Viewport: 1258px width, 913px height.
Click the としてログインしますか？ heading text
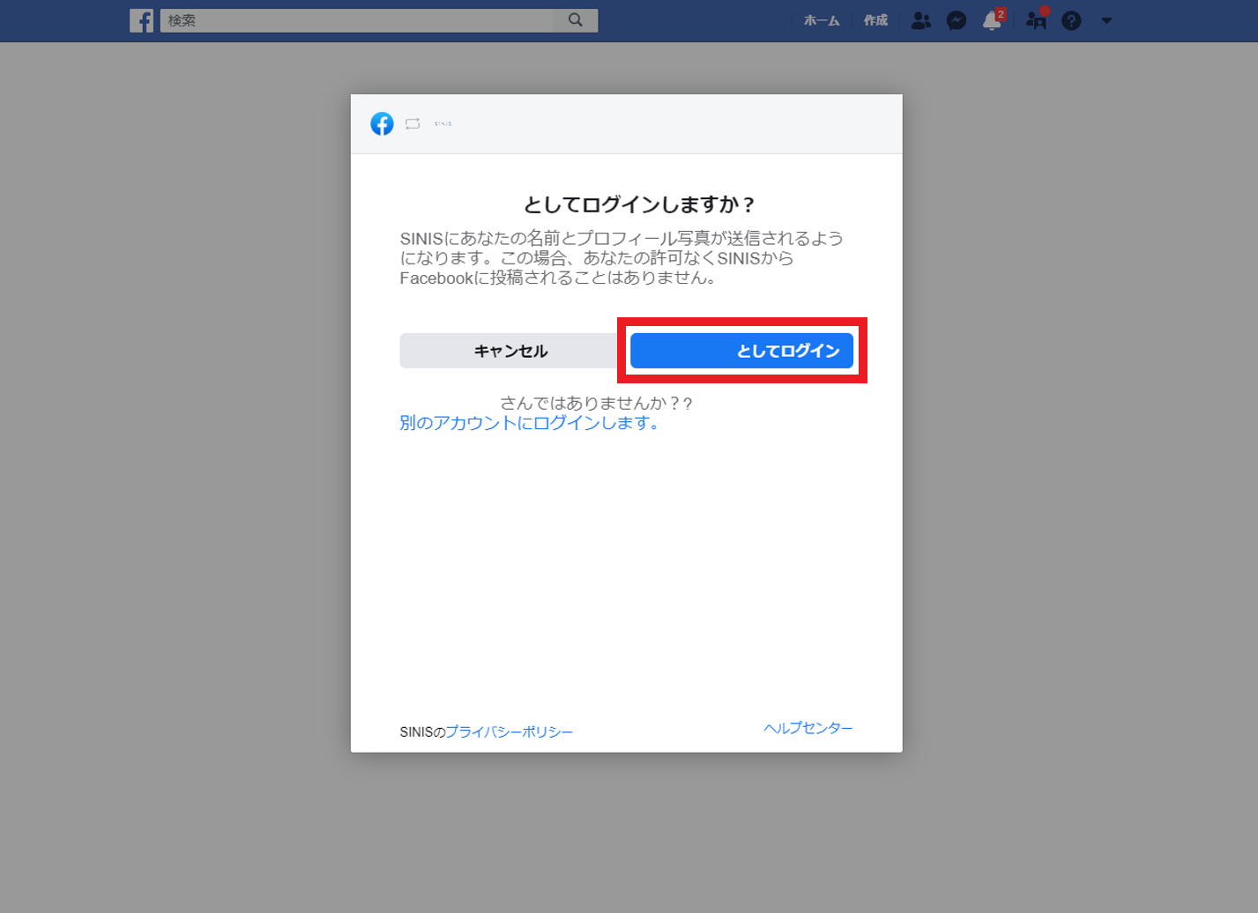tap(639, 204)
